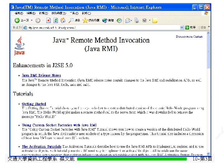Open the Java RMI Release Notes link
This screenshot has height=168, width=224.
tap(41, 75)
